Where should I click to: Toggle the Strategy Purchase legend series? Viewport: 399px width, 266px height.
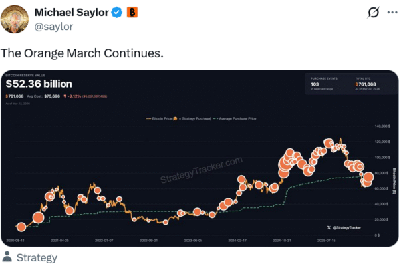point(194,118)
